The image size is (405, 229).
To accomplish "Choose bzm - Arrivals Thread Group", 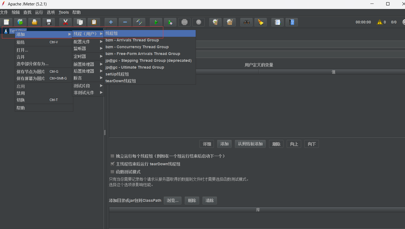I will 150,40.
